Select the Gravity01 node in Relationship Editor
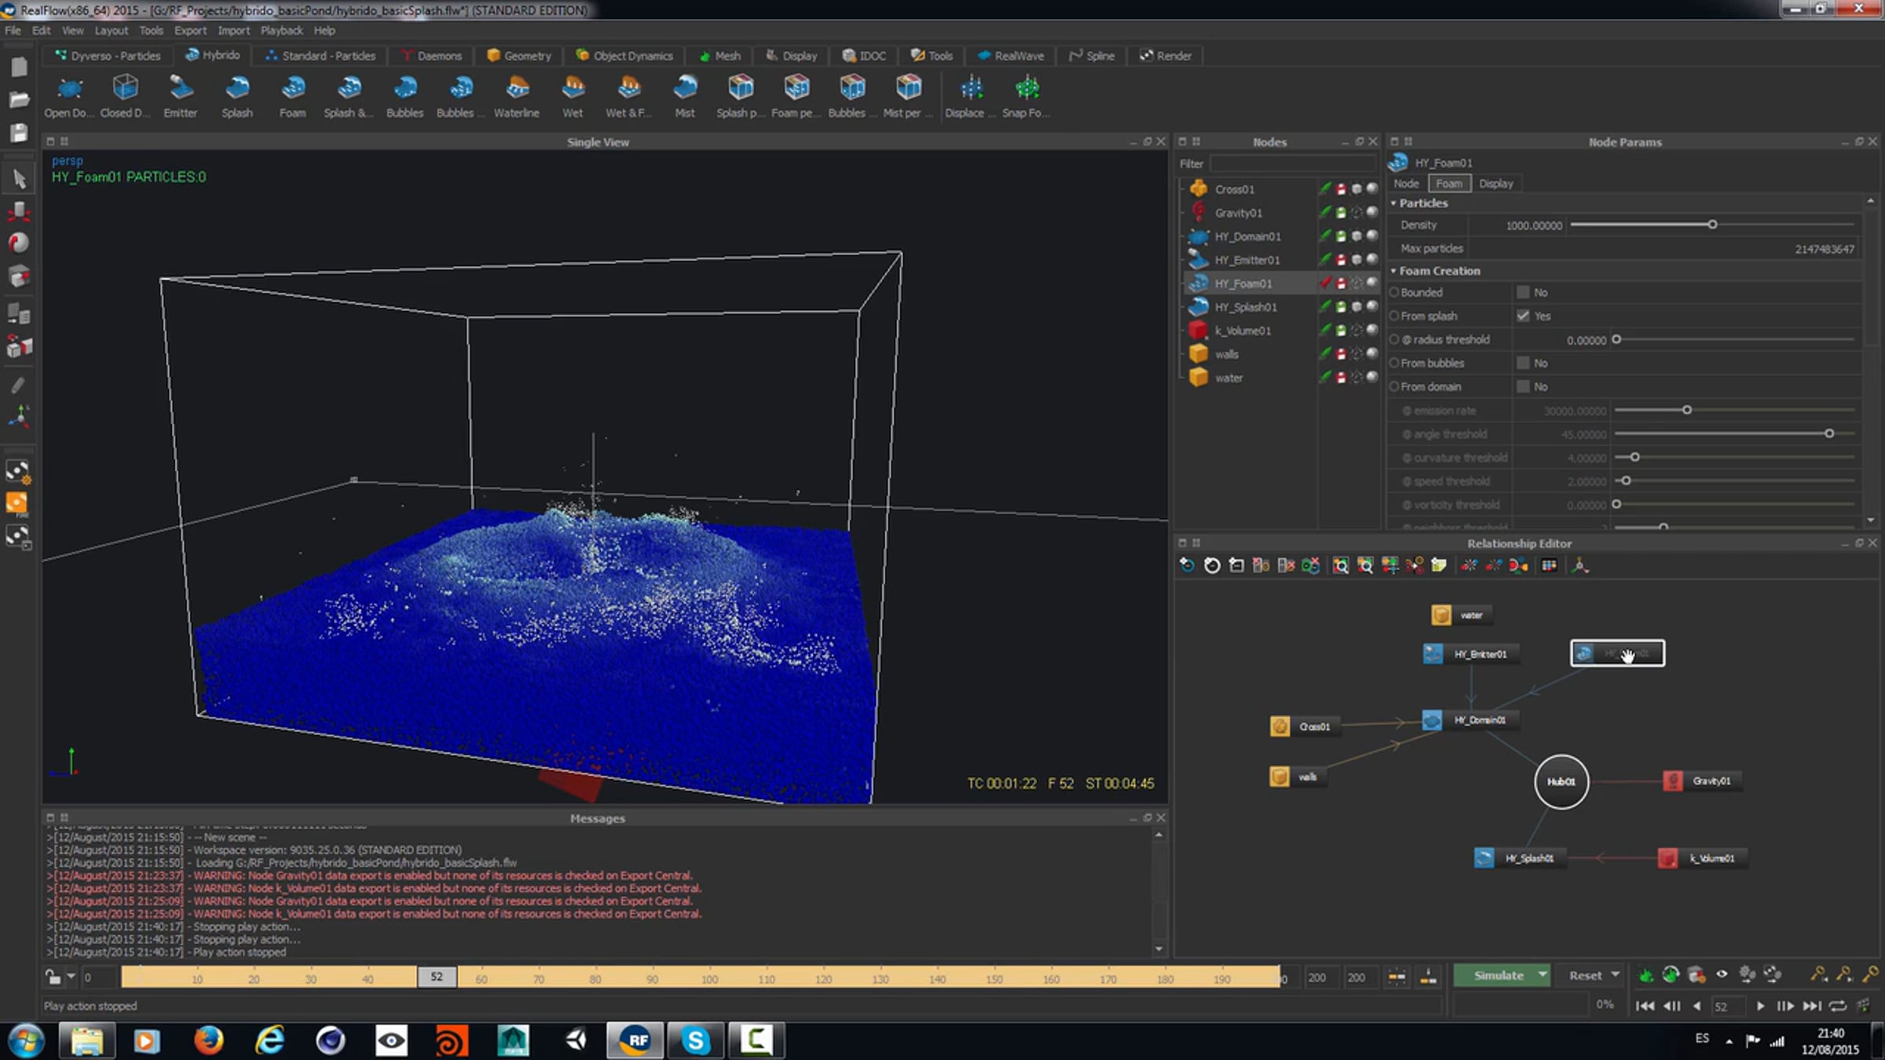This screenshot has height=1060, width=1885. click(1703, 780)
